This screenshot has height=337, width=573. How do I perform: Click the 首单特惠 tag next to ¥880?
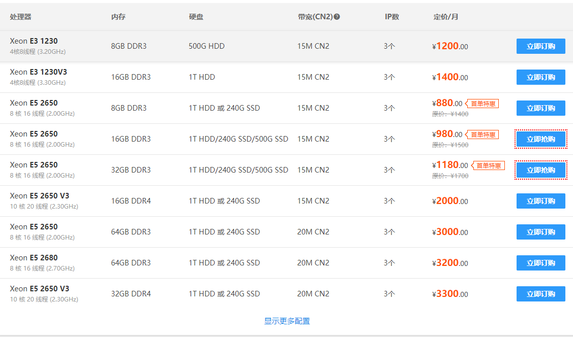[482, 104]
